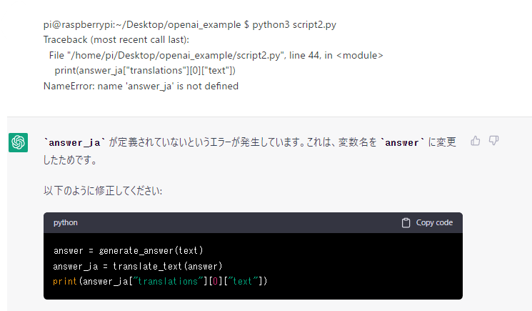Click the inline code `answer_ja` in the reply
The image size is (532, 311).
74,142
